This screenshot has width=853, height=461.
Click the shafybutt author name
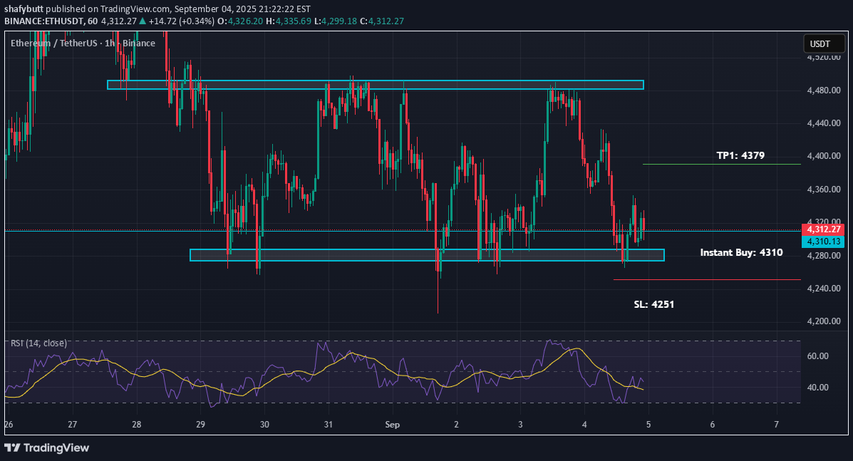(x=24, y=9)
